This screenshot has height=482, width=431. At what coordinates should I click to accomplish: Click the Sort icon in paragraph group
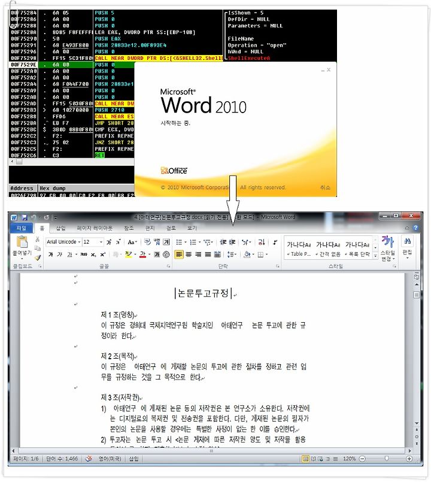click(262, 242)
